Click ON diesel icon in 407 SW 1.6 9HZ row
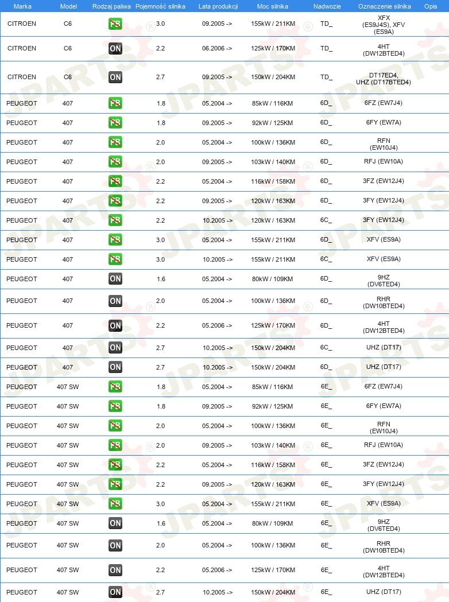The height and width of the screenshot is (602, 449). [x=115, y=523]
